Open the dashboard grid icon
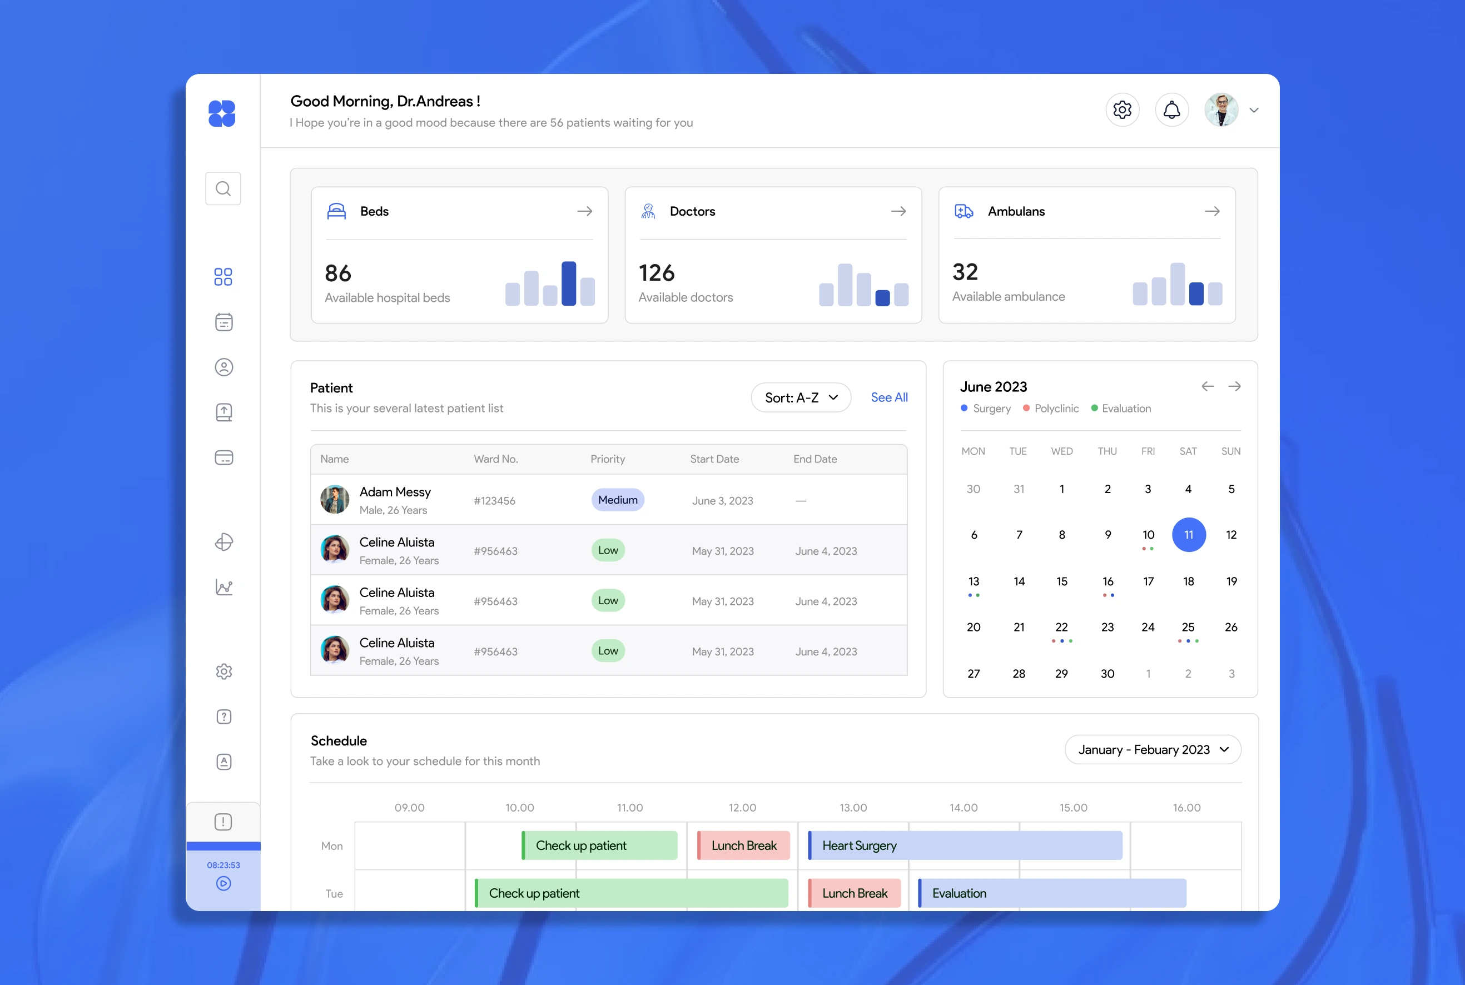This screenshot has height=985, width=1465. tap(223, 277)
